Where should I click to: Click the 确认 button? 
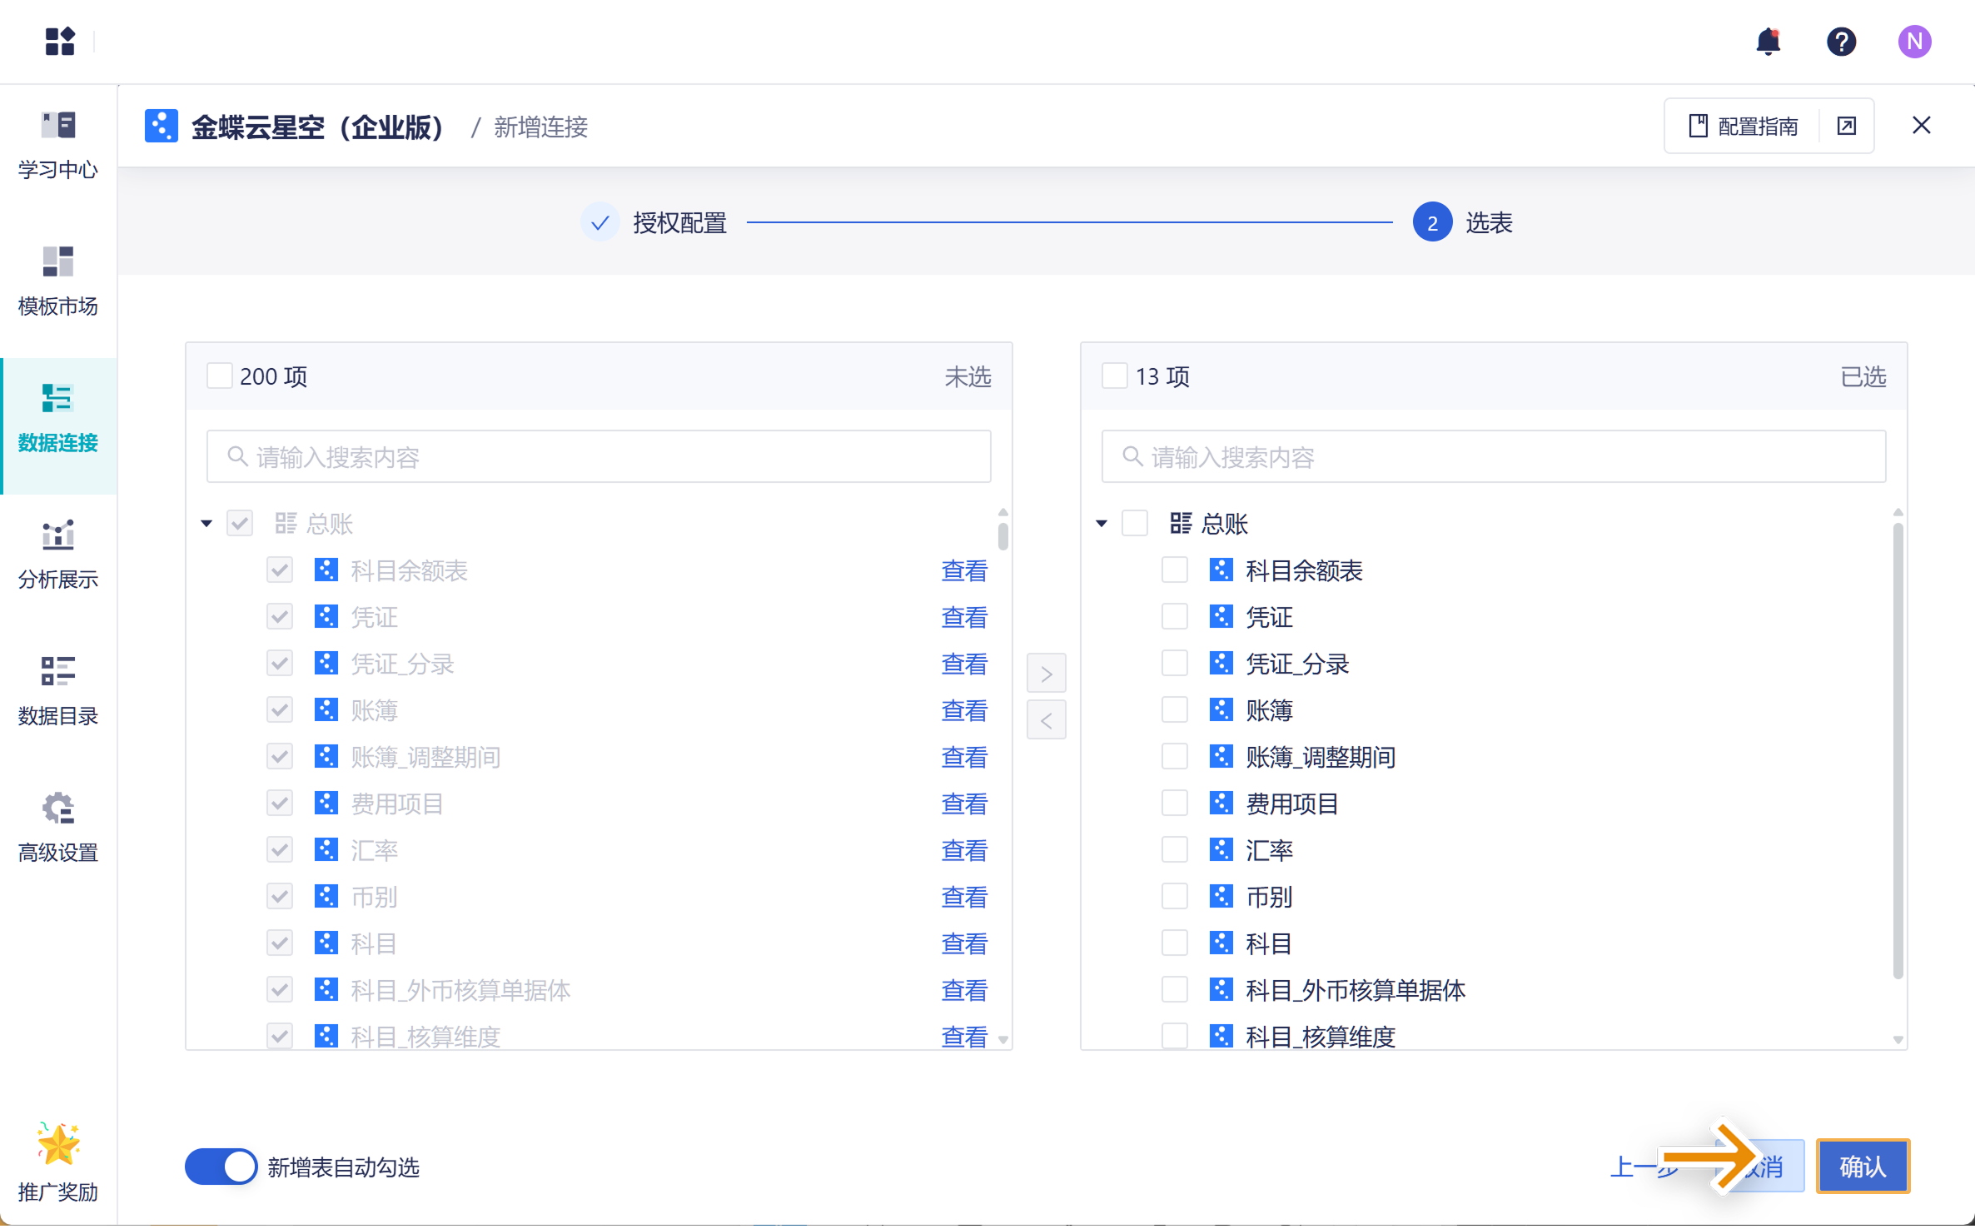click(1863, 1167)
